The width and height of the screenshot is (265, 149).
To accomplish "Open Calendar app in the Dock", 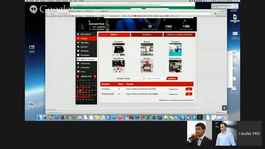I will (x=80, y=117).
